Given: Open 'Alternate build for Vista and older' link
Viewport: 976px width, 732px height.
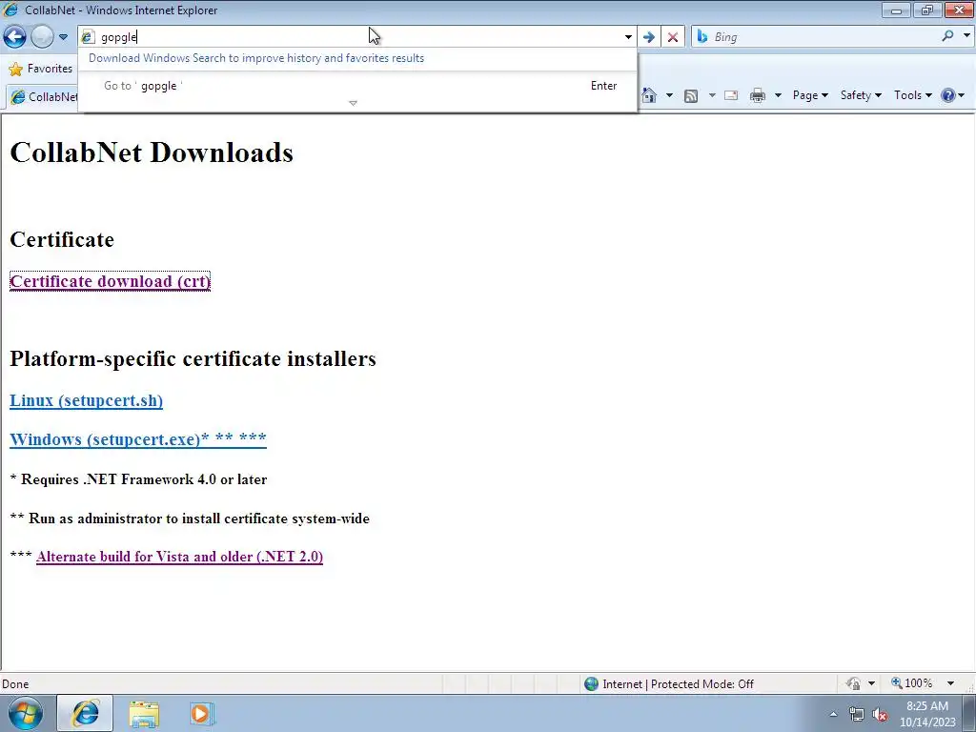Looking at the screenshot, I should coord(180,557).
